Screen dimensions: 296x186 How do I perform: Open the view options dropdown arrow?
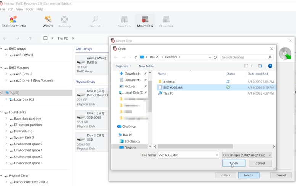point(251,66)
